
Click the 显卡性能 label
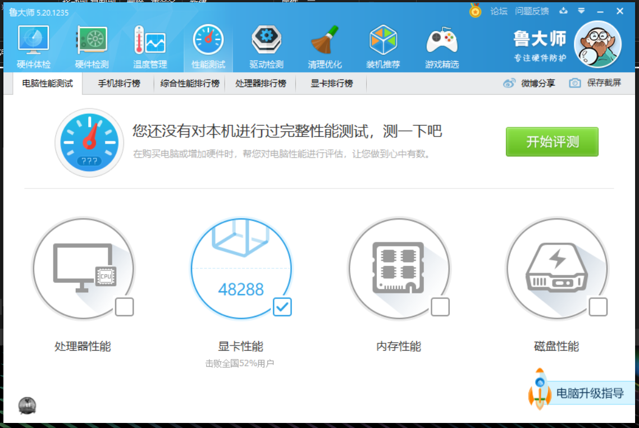point(241,347)
